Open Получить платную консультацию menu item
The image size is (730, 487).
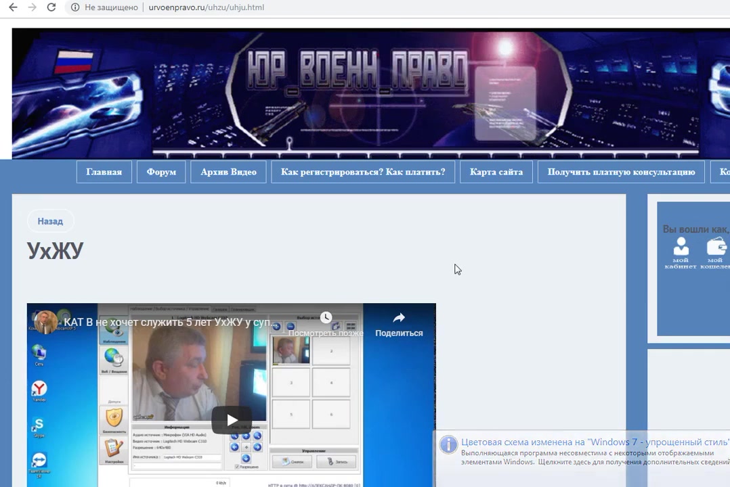tap(621, 172)
